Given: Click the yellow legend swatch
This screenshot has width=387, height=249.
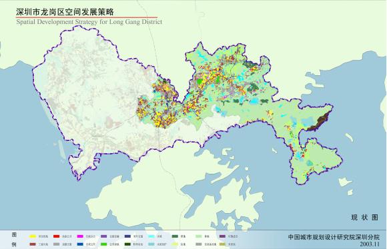Looking at the screenshot, I should [x=33, y=236].
